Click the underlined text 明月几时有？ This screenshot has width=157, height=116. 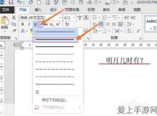(x=124, y=61)
